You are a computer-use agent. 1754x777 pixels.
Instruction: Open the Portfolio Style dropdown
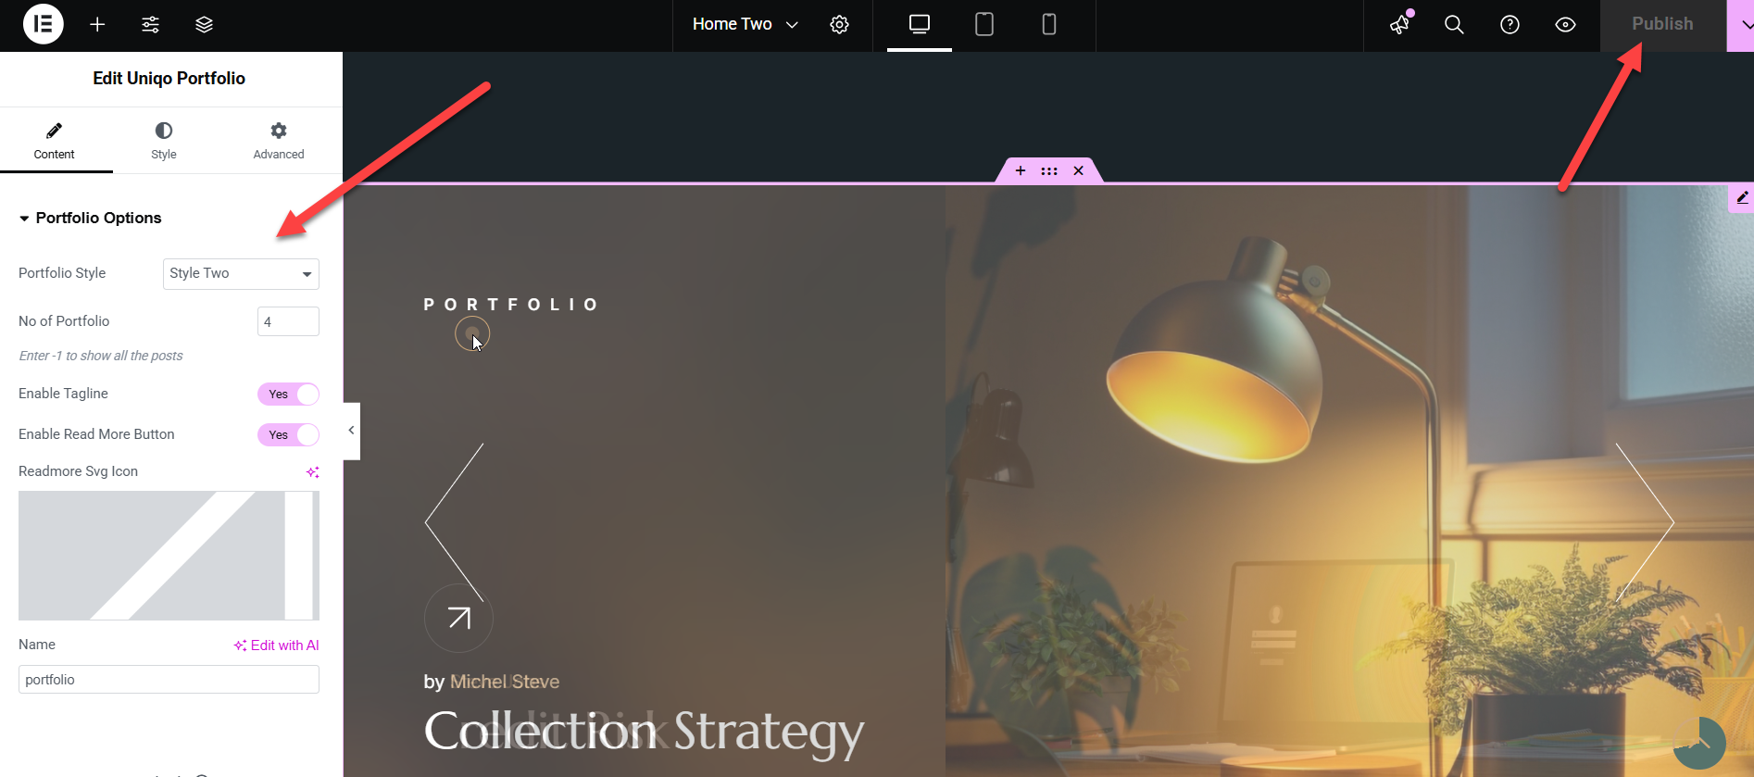[241, 274]
